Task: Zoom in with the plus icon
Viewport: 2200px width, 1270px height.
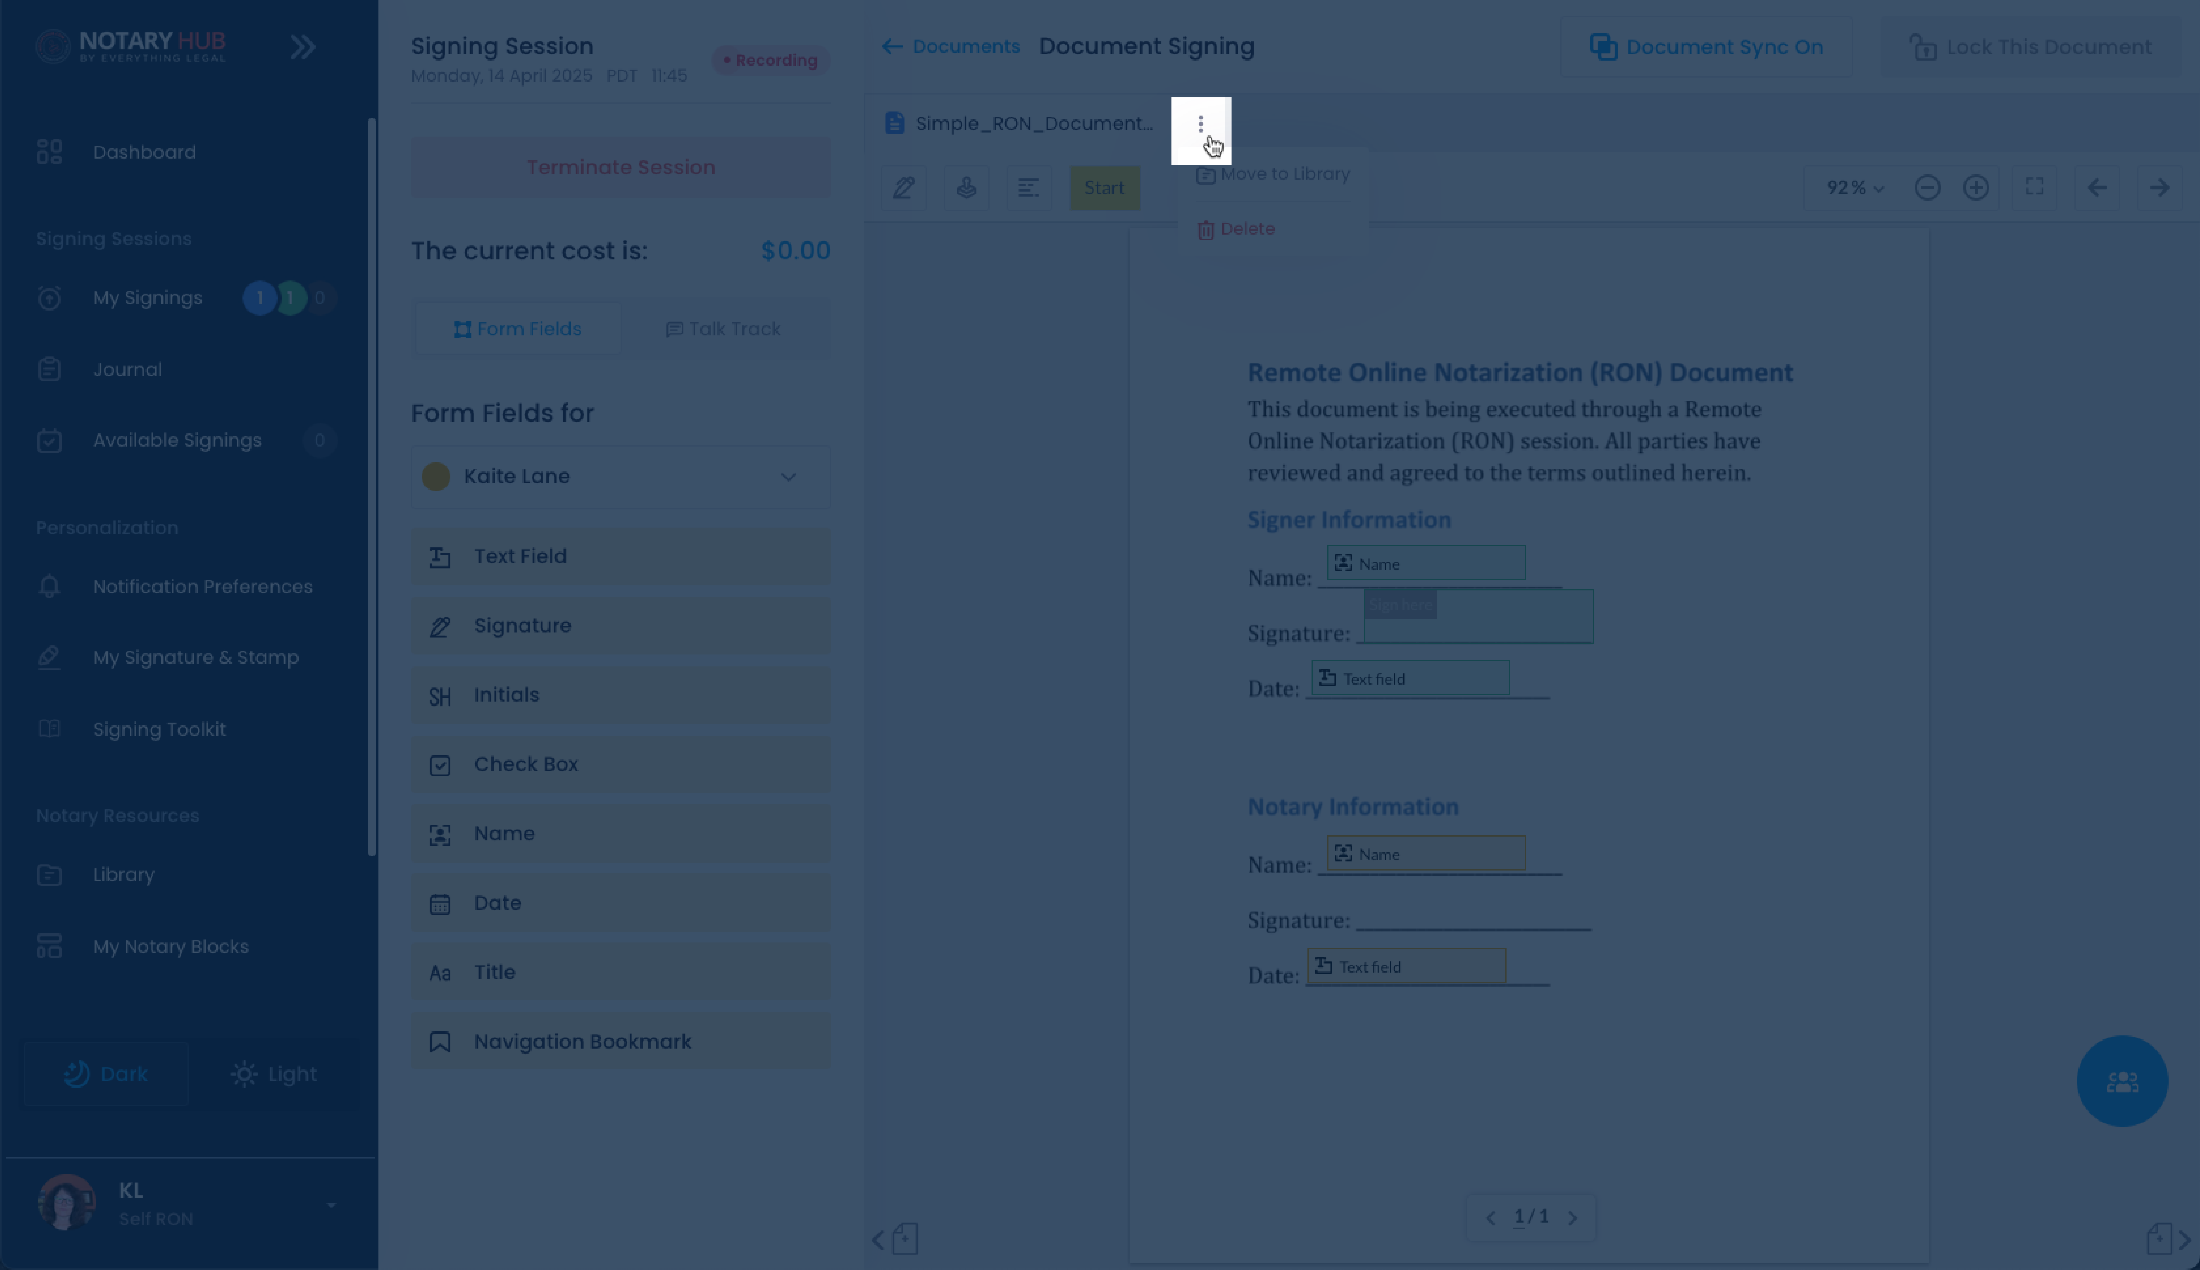Action: [x=1976, y=187]
